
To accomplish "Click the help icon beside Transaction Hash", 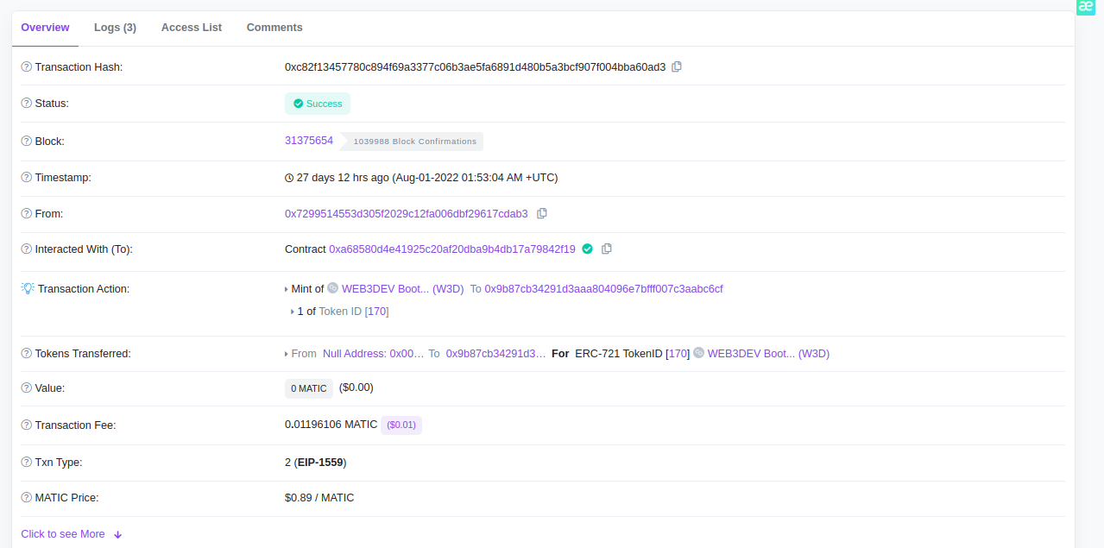I will [x=26, y=67].
